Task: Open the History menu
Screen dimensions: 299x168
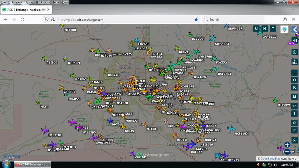Action: pos(29,2)
